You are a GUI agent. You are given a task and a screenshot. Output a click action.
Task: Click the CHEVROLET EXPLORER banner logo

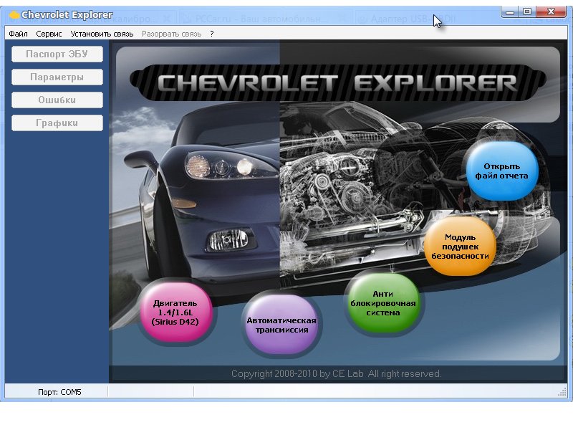point(337,82)
